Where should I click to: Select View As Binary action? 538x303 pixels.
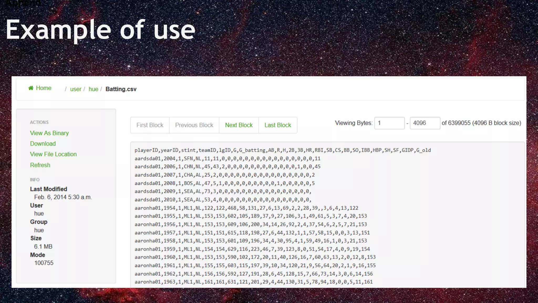coord(49,133)
